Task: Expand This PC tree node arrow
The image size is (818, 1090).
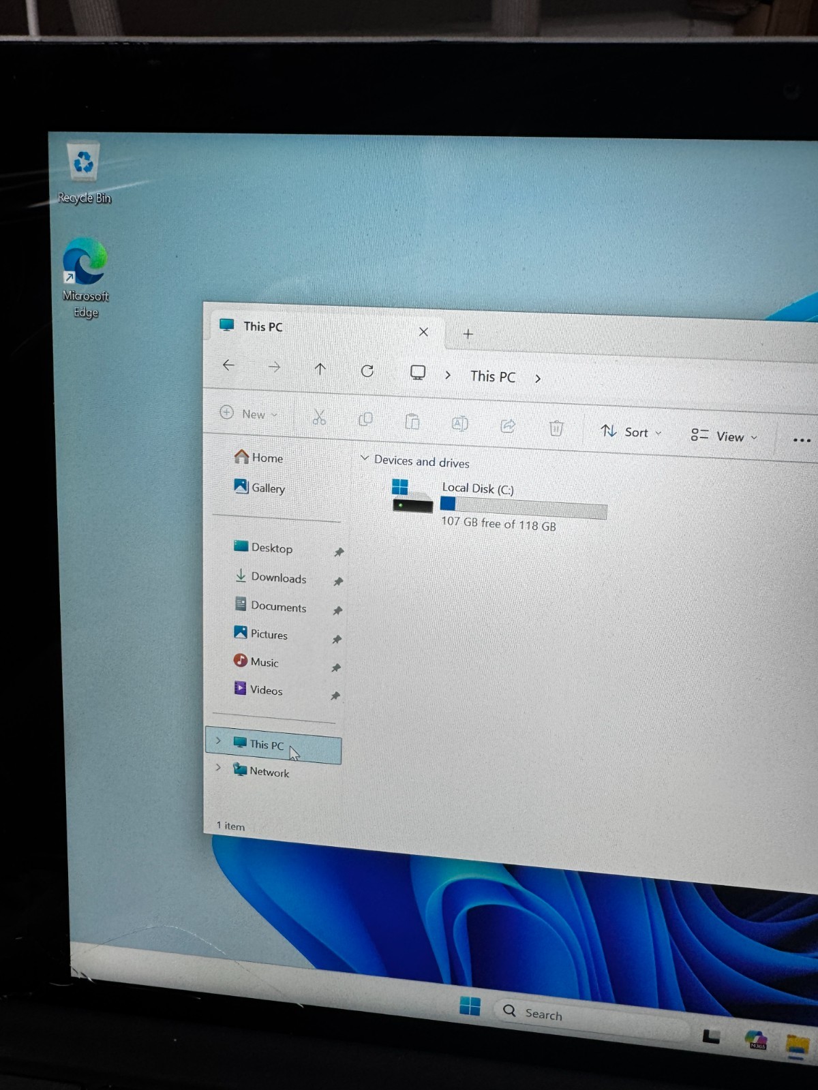Action: [x=218, y=741]
